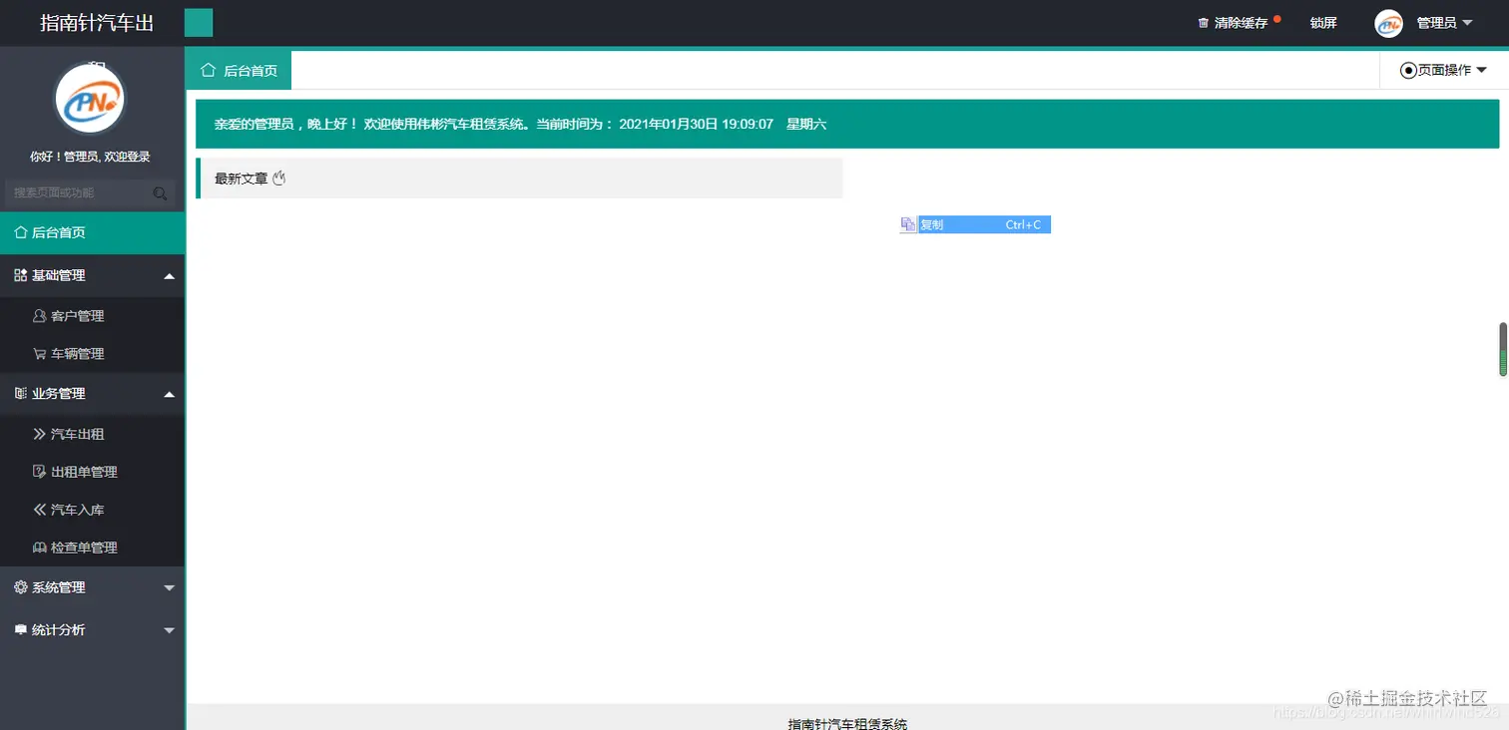Click the footer 指南针汽车租赁系统 text
This screenshot has width=1509, height=730.
(x=847, y=723)
